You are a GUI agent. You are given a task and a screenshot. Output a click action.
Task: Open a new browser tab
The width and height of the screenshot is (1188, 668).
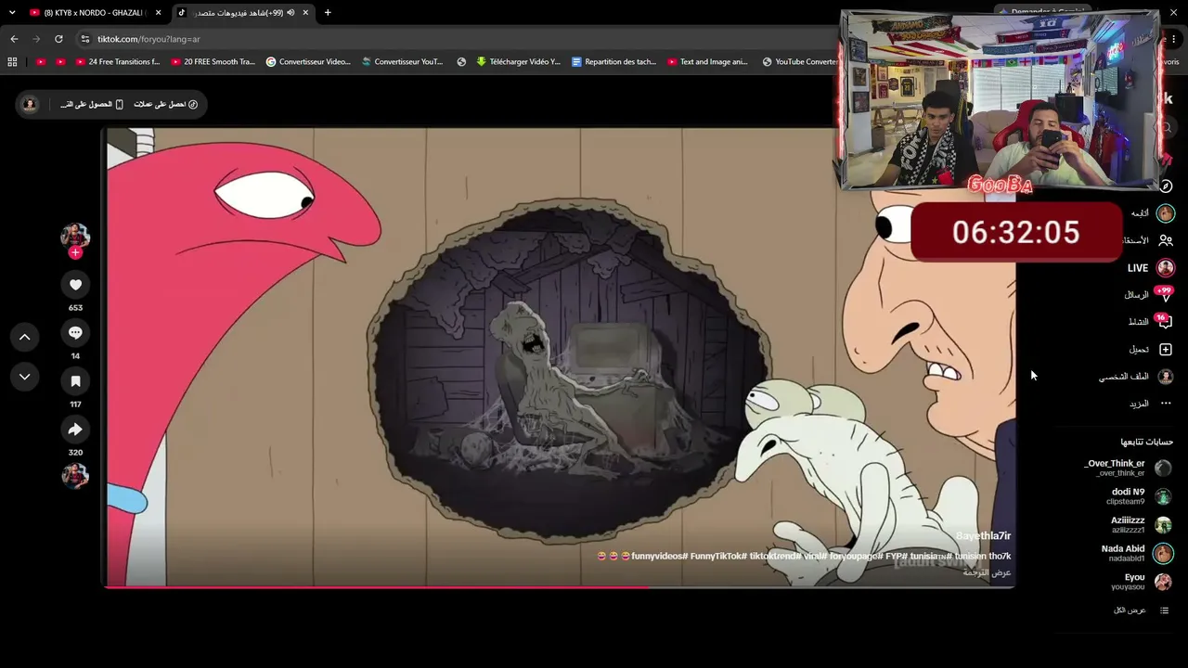coord(328,13)
